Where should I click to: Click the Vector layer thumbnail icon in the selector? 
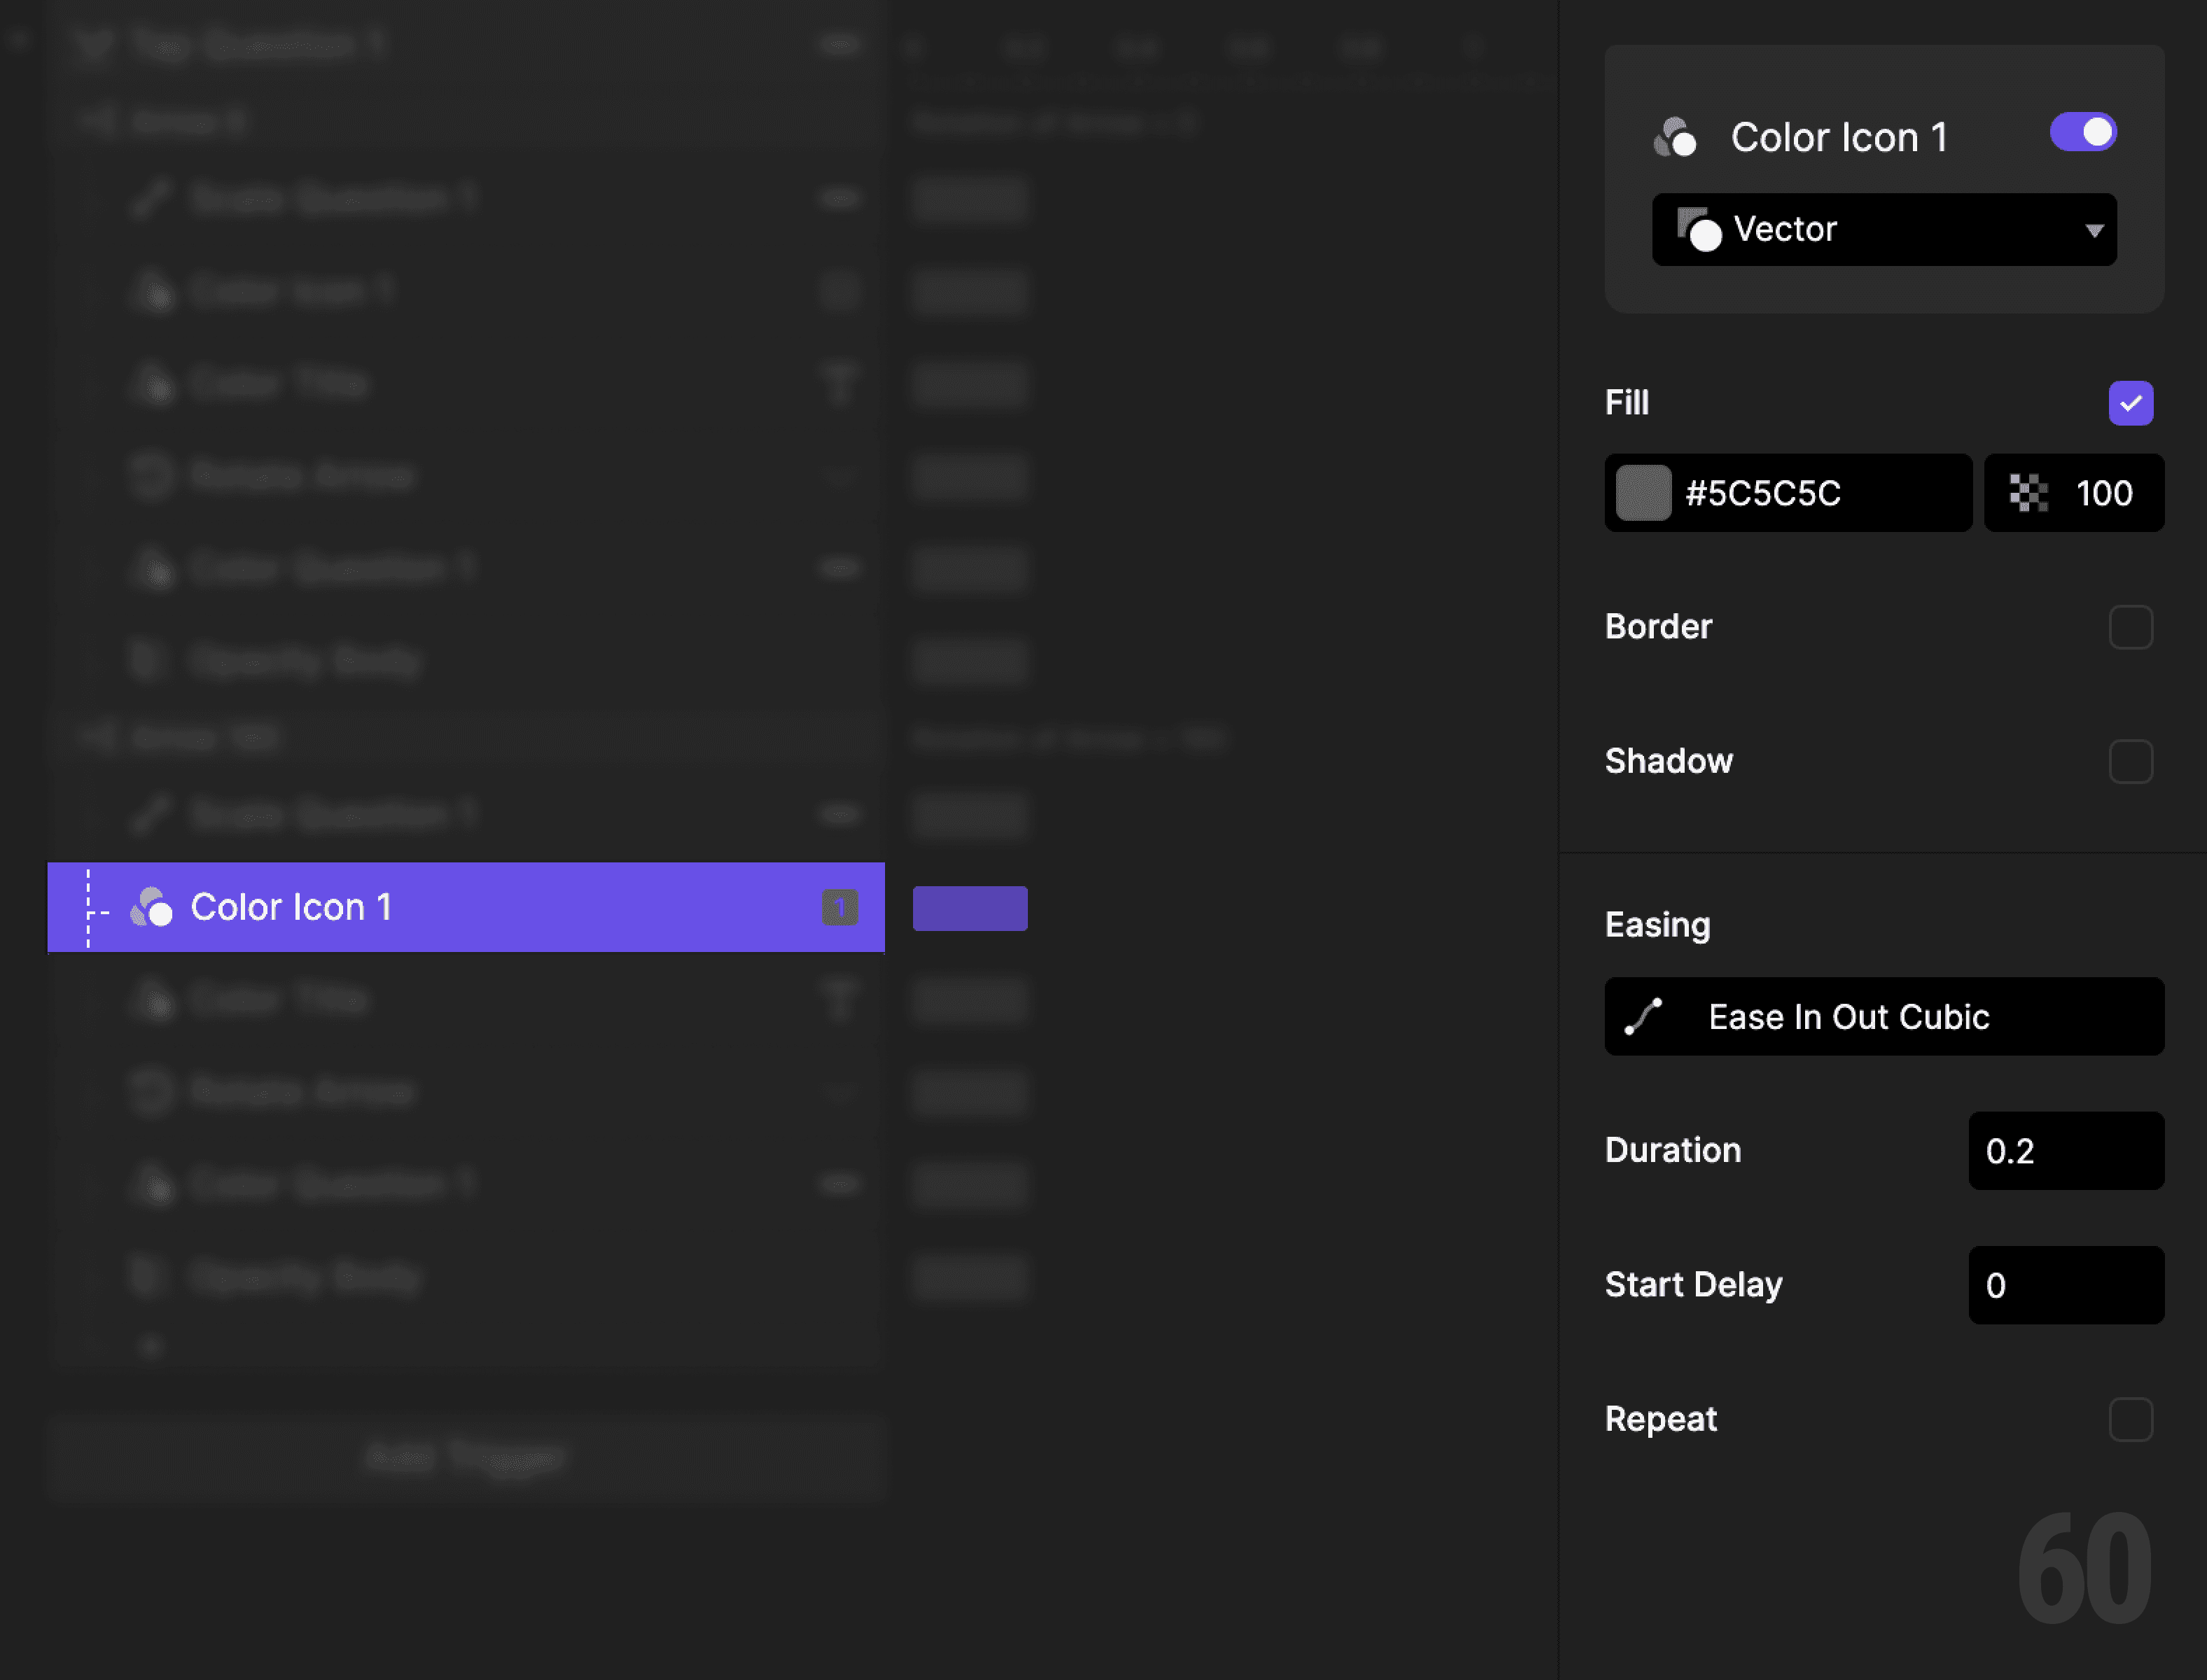[x=1700, y=229]
